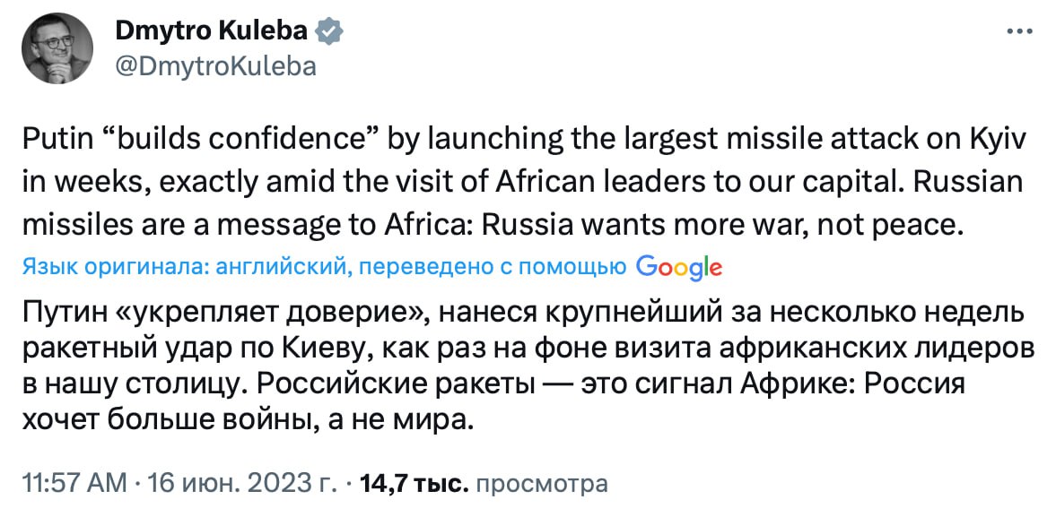Screen dimensions: 1056x517
Task: Click the 11:57 AM timestamp
Action: pyautogui.click(x=74, y=485)
